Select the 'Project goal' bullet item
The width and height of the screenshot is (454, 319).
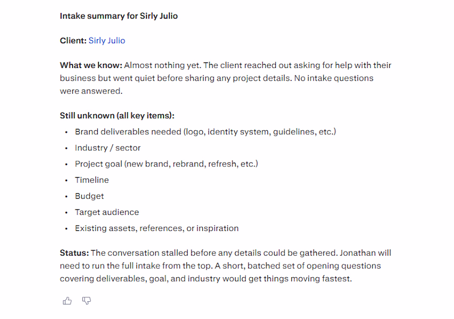(166, 164)
